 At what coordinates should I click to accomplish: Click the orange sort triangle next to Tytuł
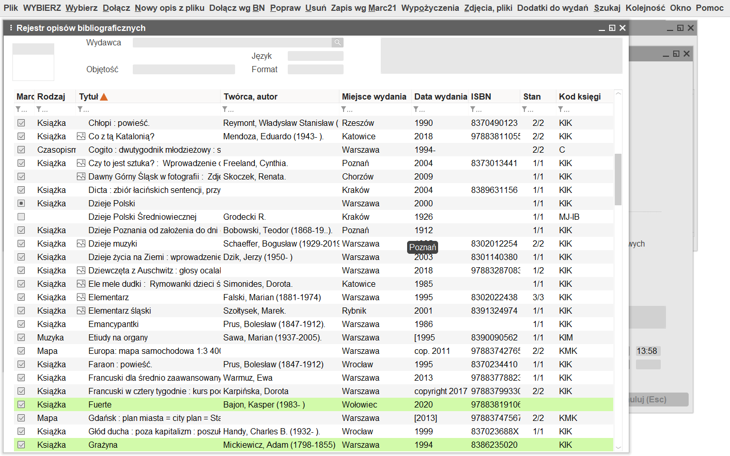(104, 96)
